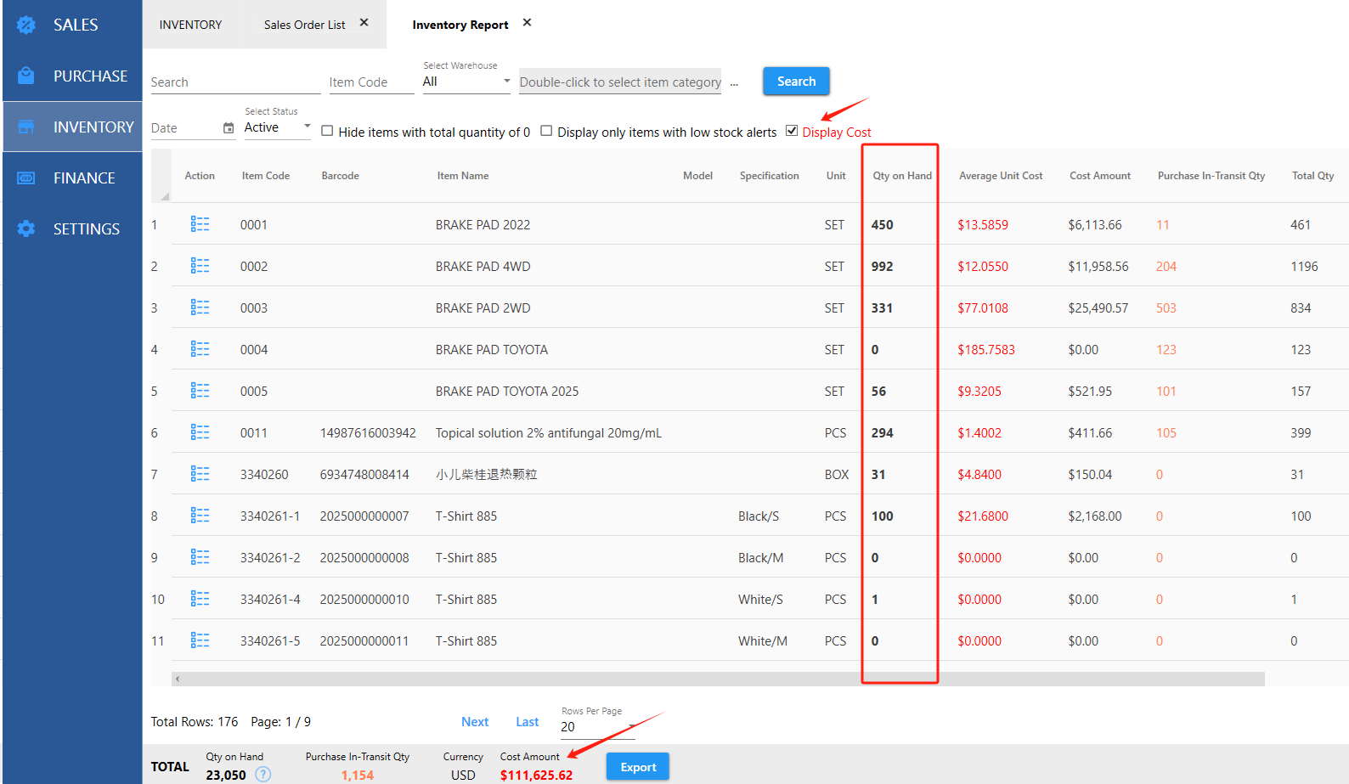This screenshot has width=1349, height=784.
Task: Close the Inventory Report tab
Action: pos(527,23)
